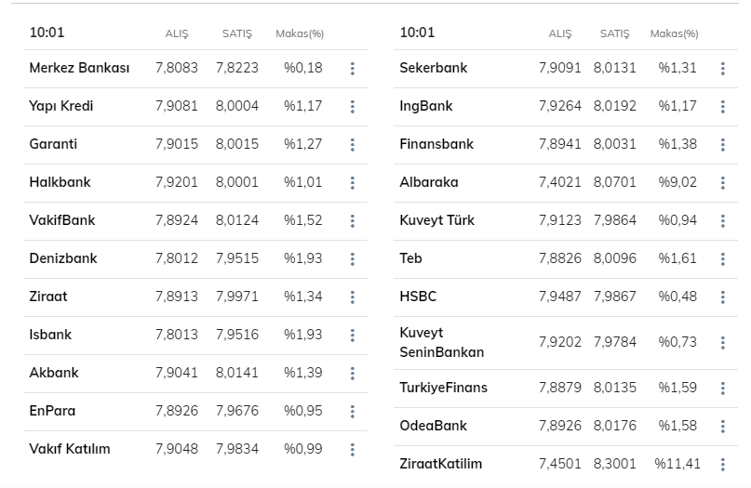Show more options for Akbank row
This screenshot has height=488, width=751.
coord(353,374)
